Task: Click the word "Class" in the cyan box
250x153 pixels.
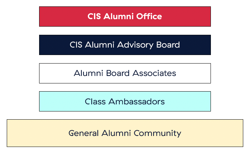Action: click(x=95, y=102)
